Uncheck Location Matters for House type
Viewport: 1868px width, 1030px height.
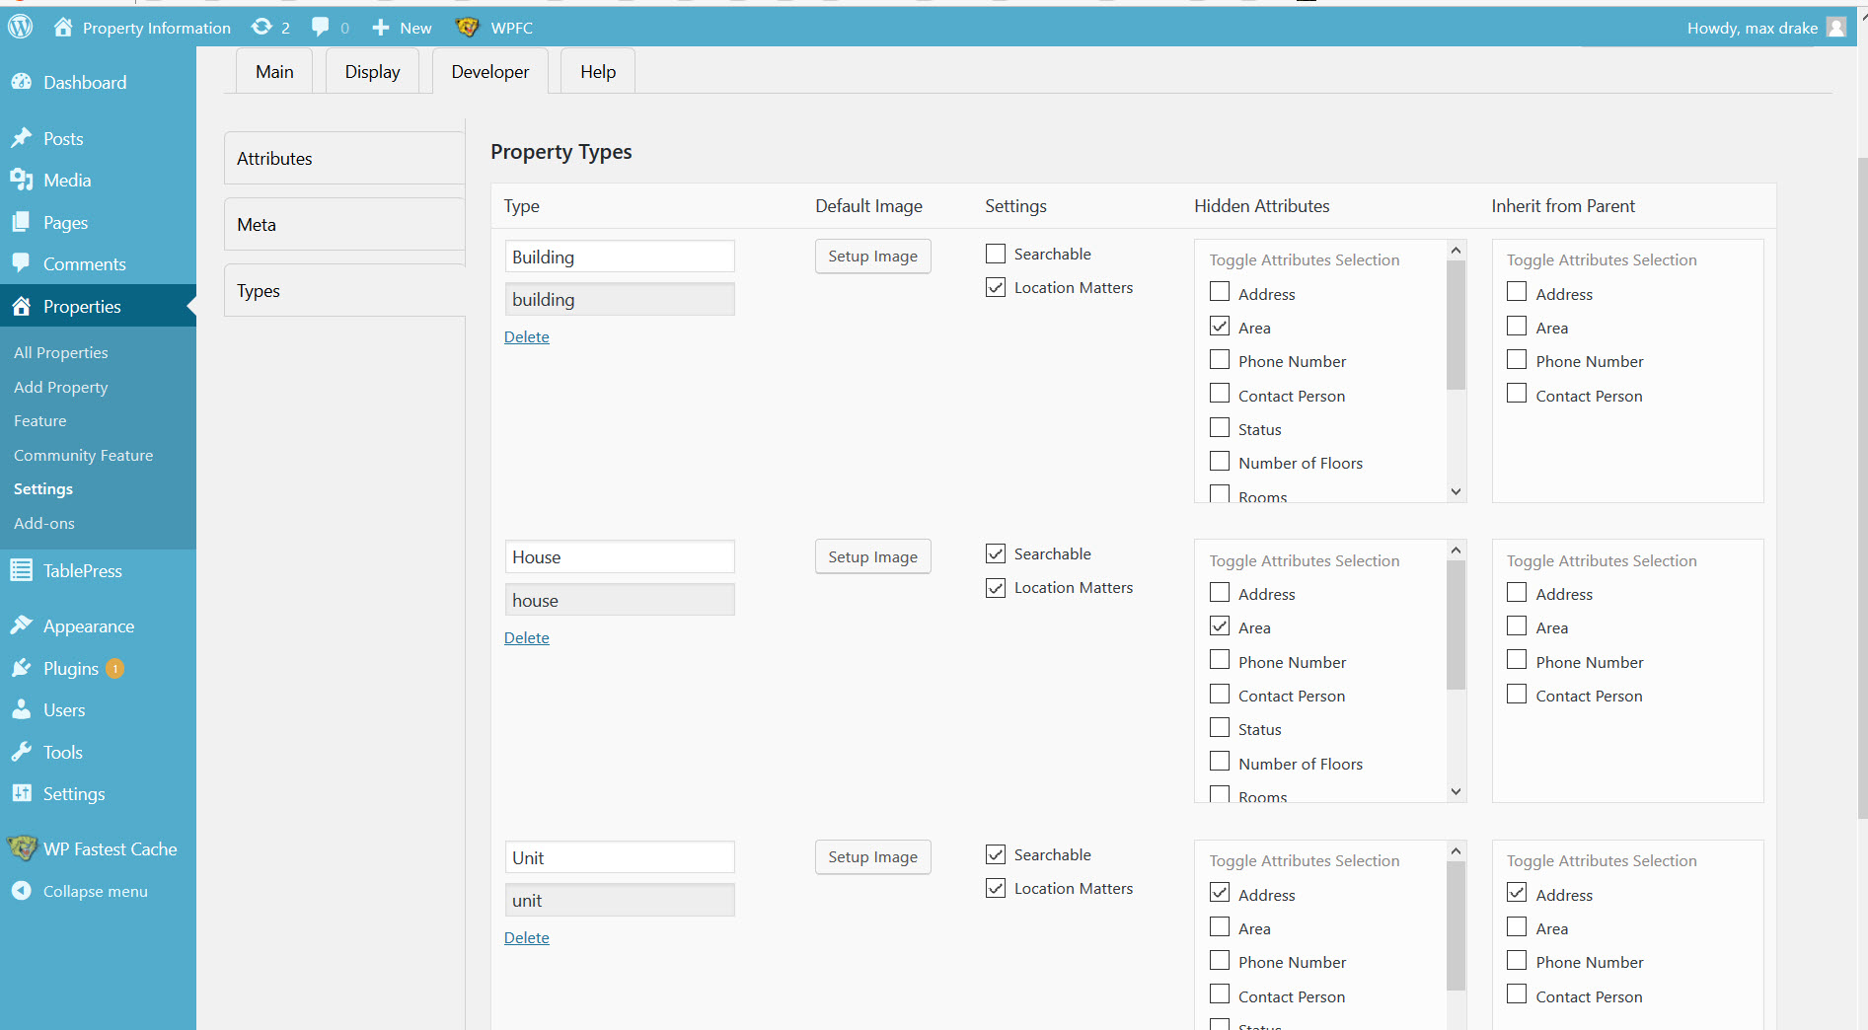coord(996,588)
